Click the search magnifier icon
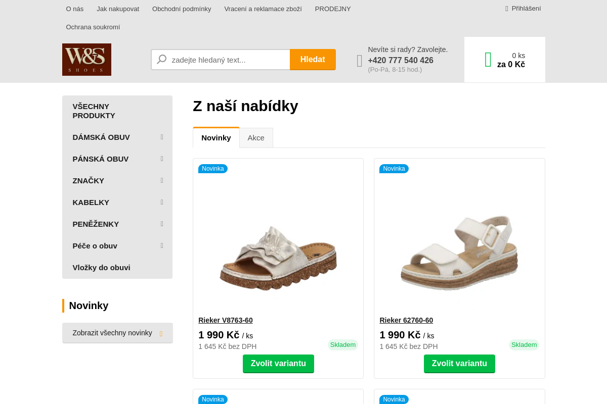Screen dimensions: 607x404 tap(161, 59)
